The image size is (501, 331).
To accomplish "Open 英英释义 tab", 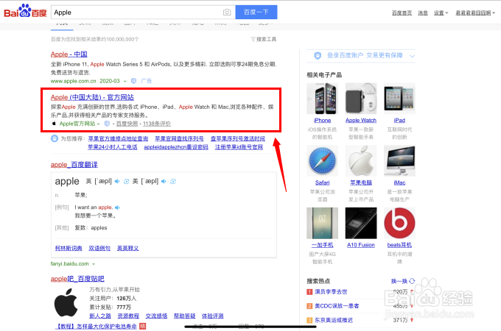I will coord(127,248).
